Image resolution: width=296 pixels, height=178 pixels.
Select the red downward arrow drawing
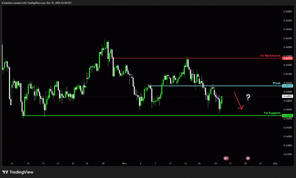(238, 101)
